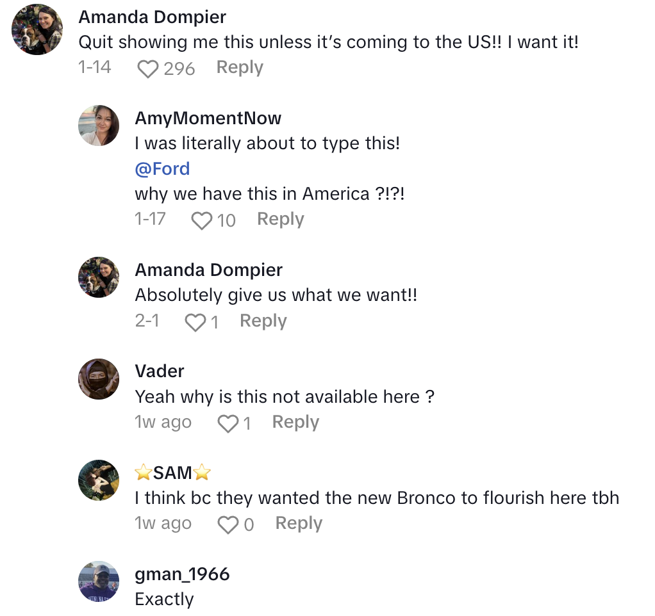Open the @Ford mention link
The image size is (655, 616).
[162, 169]
